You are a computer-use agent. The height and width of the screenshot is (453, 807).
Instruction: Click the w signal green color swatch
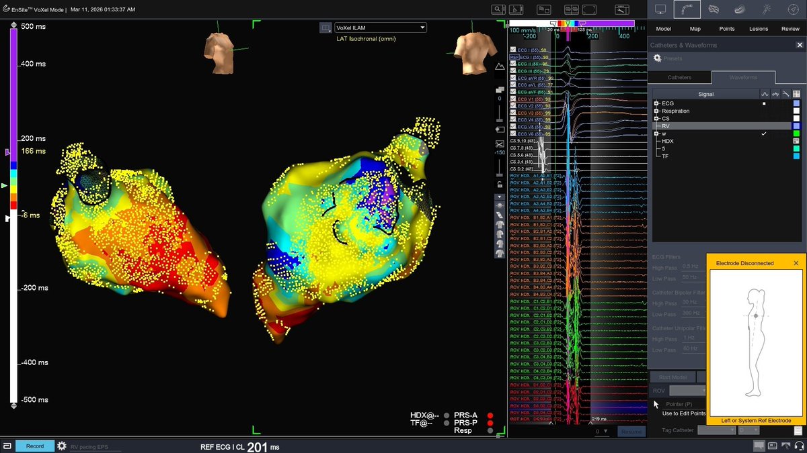point(797,134)
